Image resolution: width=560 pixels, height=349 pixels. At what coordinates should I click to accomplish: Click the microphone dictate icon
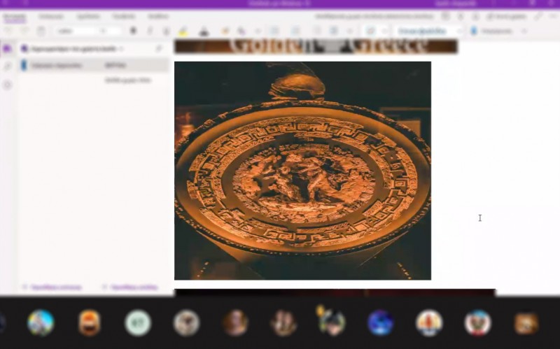pos(475,31)
